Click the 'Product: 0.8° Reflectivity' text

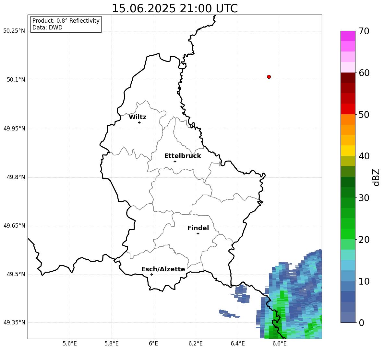pos(66,21)
